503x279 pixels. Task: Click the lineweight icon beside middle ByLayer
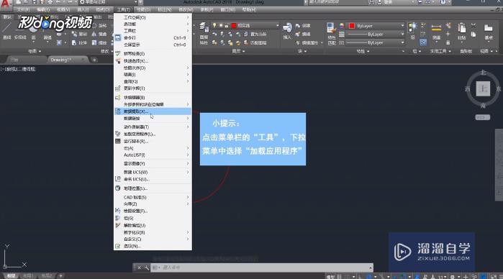pos(341,34)
